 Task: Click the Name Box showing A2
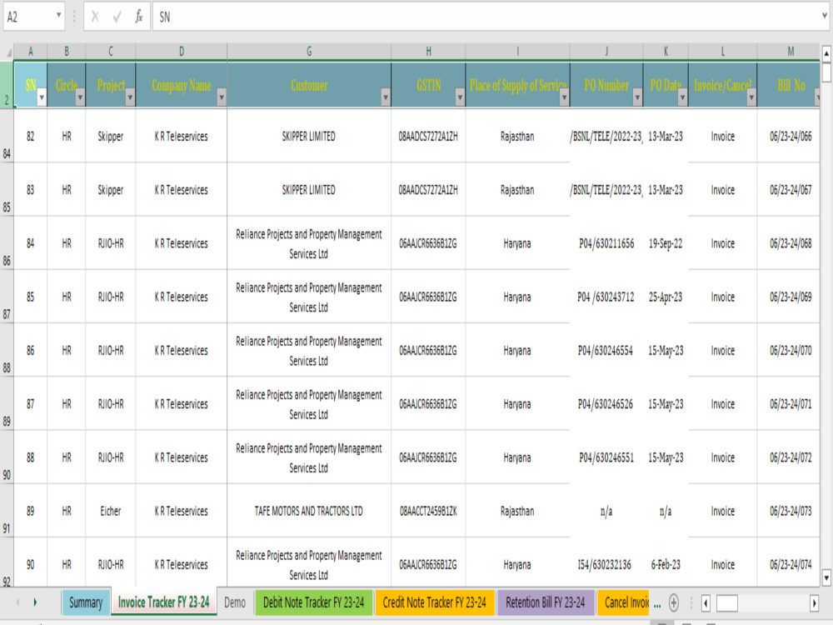click(29, 17)
